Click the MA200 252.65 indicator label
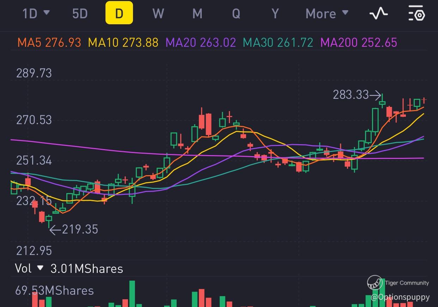The height and width of the screenshot is (307, 438). coord(359,43)
